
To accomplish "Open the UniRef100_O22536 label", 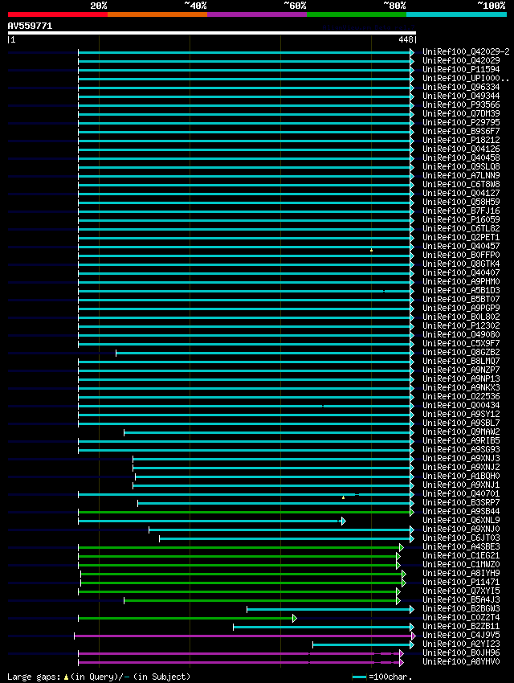I will 461,397.
